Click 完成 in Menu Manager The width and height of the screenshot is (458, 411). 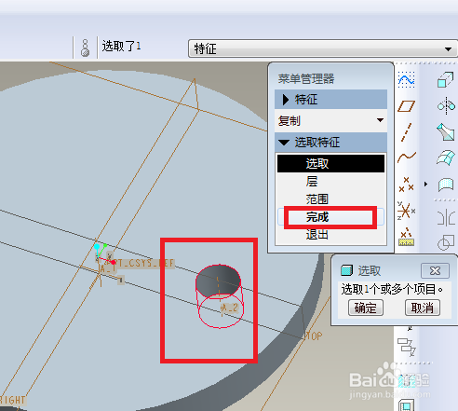(330, 217)
